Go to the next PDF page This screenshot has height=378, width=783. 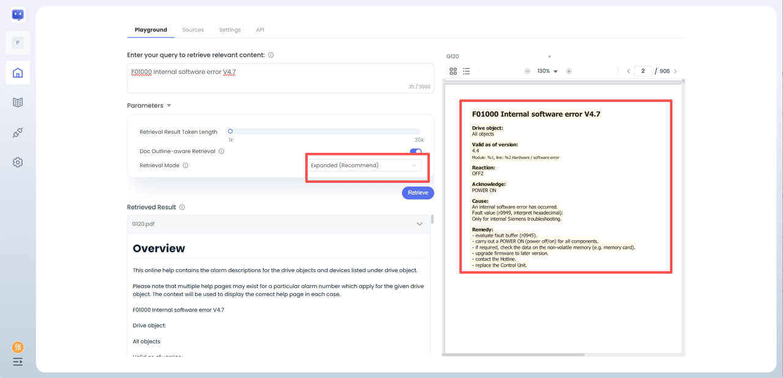coord(675,72)
